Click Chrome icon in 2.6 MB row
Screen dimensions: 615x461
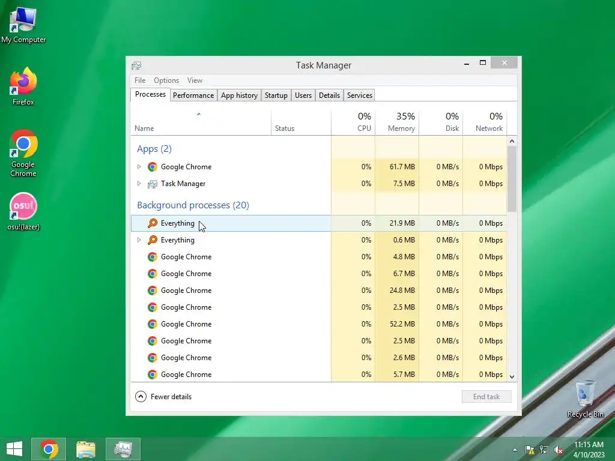[153, 358]
